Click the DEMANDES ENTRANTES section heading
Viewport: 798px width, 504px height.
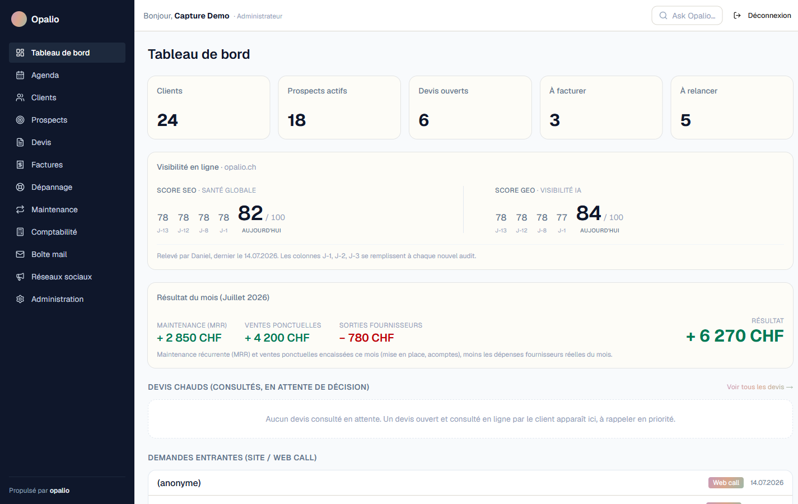(232, 458)
